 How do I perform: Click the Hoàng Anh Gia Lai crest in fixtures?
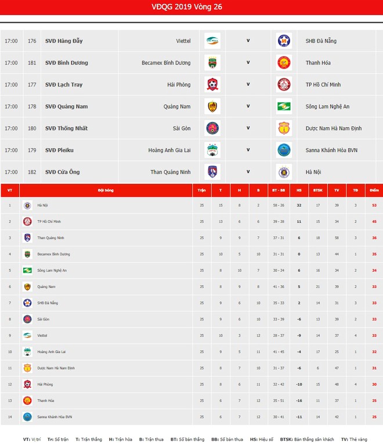(212, 150)
